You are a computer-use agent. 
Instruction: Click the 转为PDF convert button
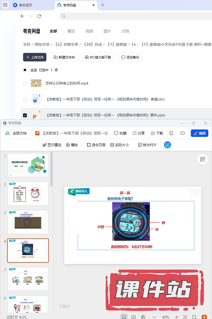tap(147, 145)
